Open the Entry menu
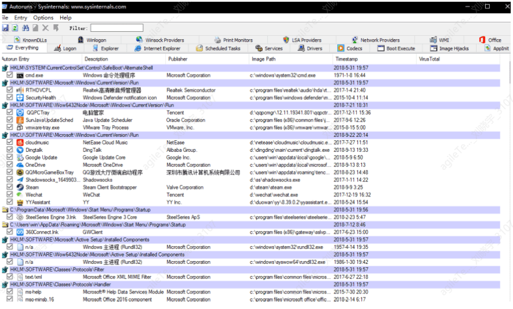 point(21,17)
